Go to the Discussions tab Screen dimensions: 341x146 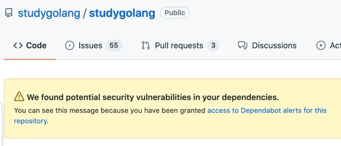(267, 46)
